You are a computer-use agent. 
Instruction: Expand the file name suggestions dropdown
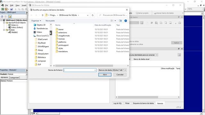[95, 70]
